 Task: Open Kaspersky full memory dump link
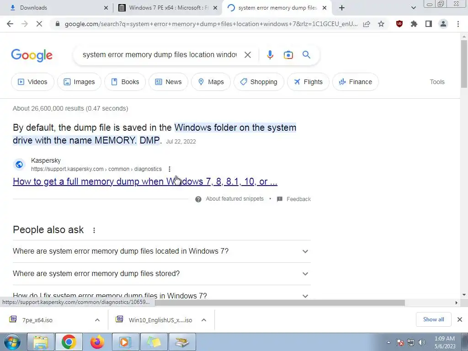click(x=145, y=181)
